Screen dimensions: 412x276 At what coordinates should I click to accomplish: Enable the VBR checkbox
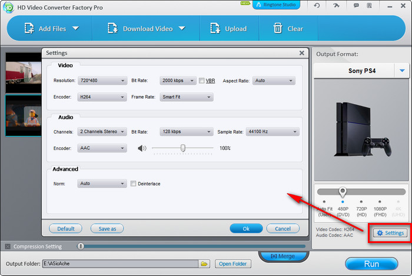201,81
